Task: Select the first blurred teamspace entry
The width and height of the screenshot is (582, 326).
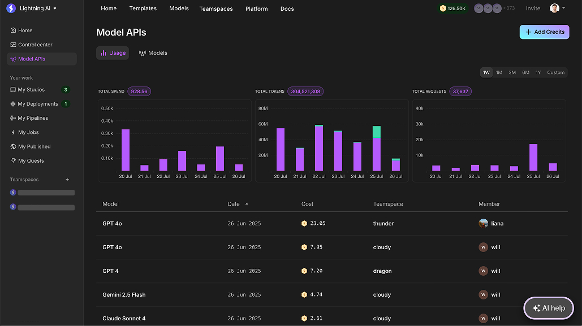Action: (x=42, y=193)
